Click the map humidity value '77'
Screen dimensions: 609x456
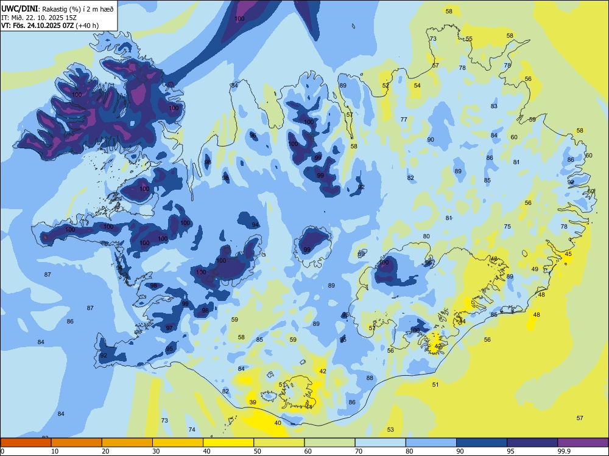point(404,119)
